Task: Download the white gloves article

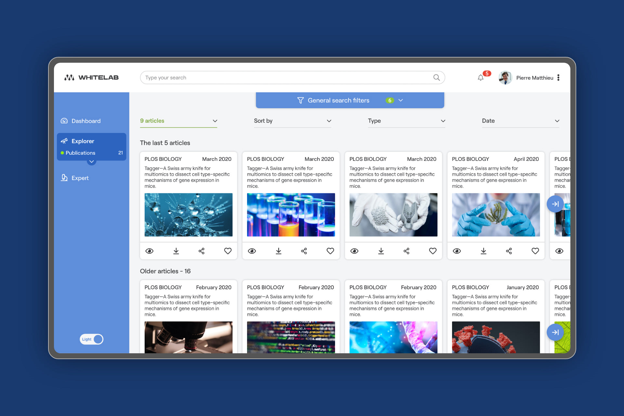Action: pos(381,251)
